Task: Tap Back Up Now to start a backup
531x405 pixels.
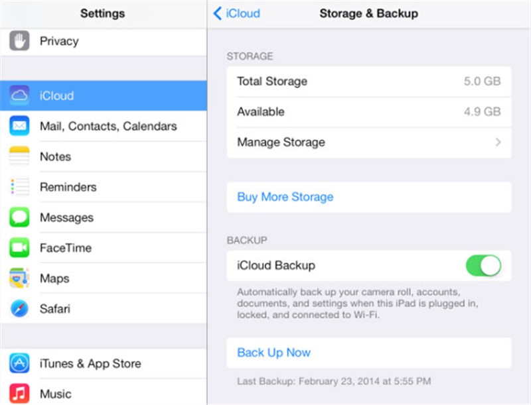Action: (x=273, y=353)
